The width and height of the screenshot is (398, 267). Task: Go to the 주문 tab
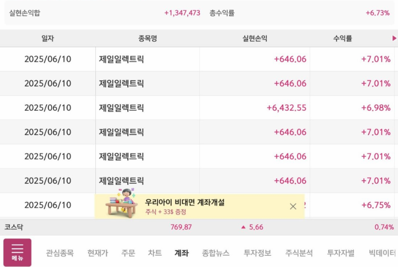point(128,253)
